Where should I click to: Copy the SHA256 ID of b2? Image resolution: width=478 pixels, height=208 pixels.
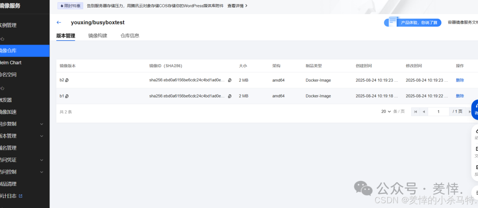pyautogui.click(x=230, y=80)
